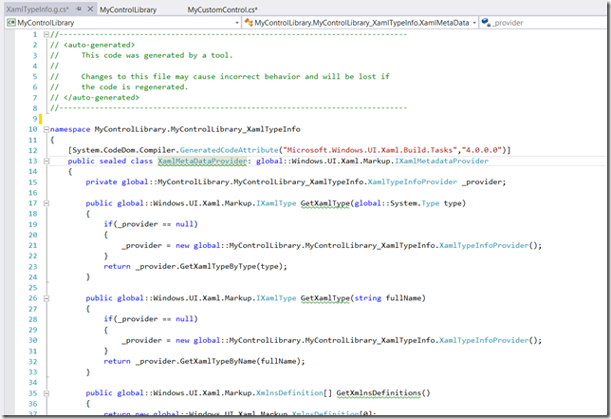The width and height of the screenshot is (611, 419).
Task: Click the </auto-generated> comment on line 7
Action: [102, 98]
